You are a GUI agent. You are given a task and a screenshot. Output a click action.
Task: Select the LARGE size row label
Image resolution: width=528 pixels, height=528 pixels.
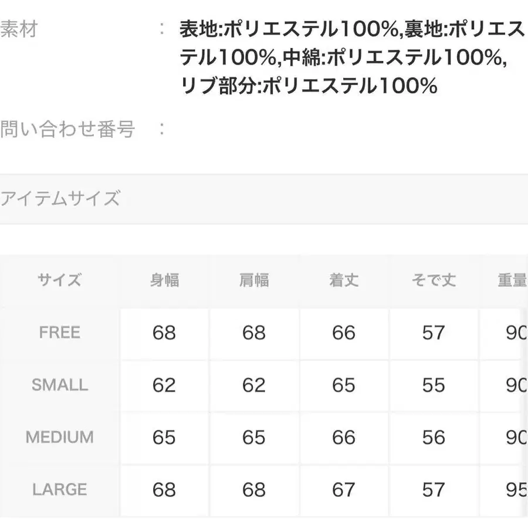pyautogui.click(x=60, y=489)
